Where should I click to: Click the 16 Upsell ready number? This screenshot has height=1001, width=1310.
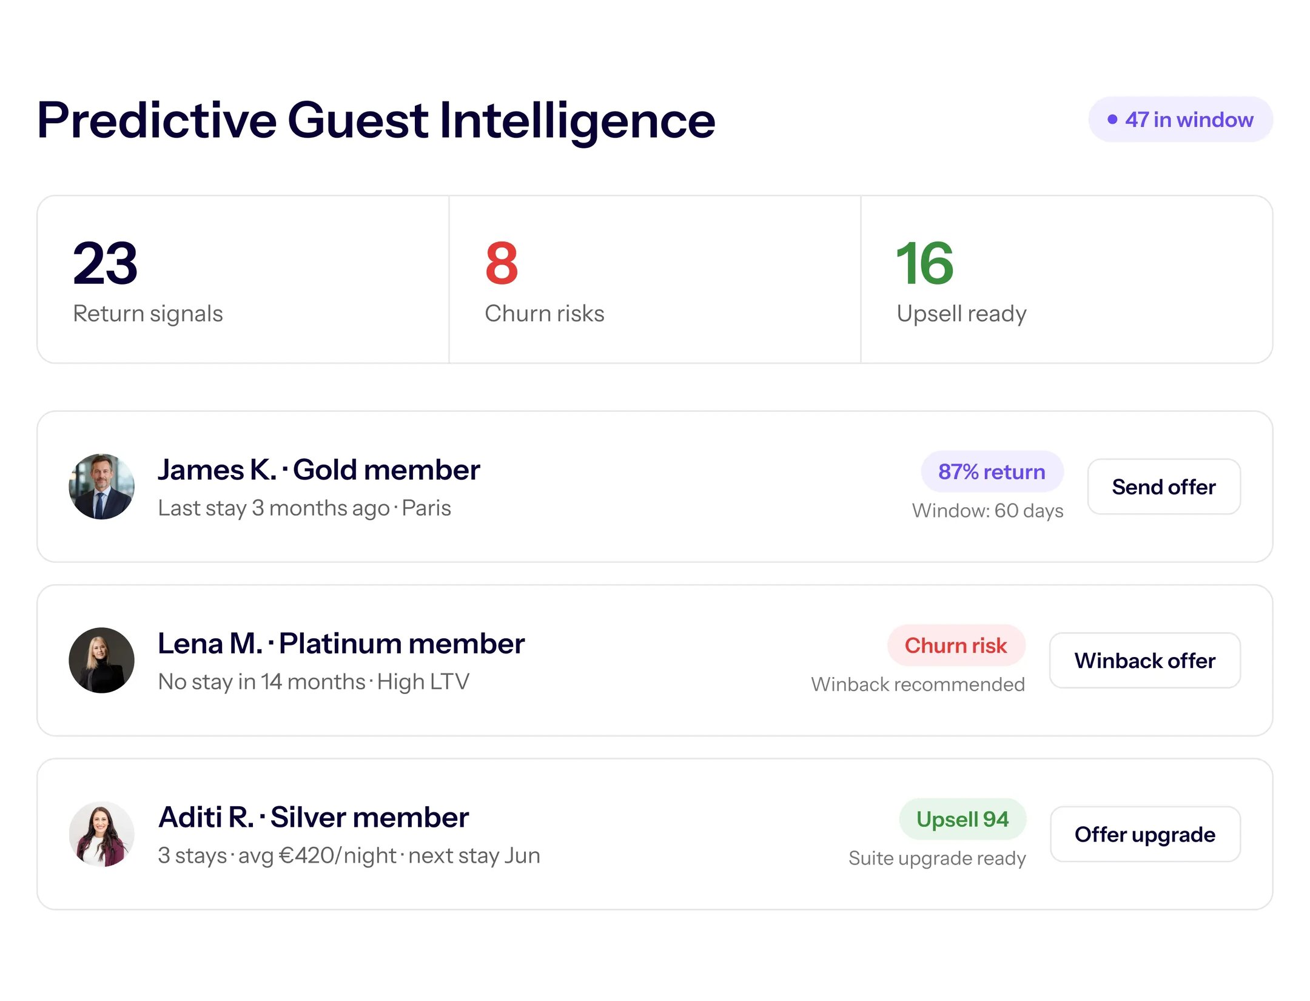click(x=925, y=263)
